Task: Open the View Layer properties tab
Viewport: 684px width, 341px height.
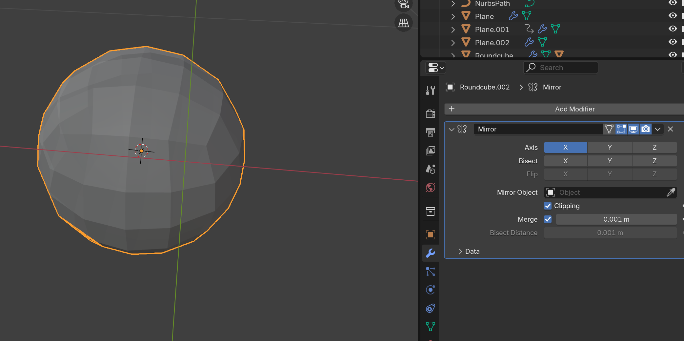Action: point(431,150)
